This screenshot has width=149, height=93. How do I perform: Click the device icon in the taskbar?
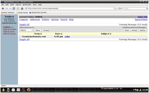coord(8,90)
